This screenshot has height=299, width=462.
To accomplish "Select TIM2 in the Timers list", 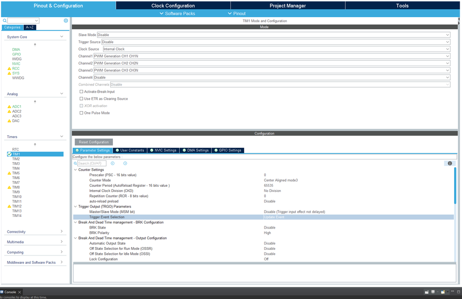I will 16,159.
